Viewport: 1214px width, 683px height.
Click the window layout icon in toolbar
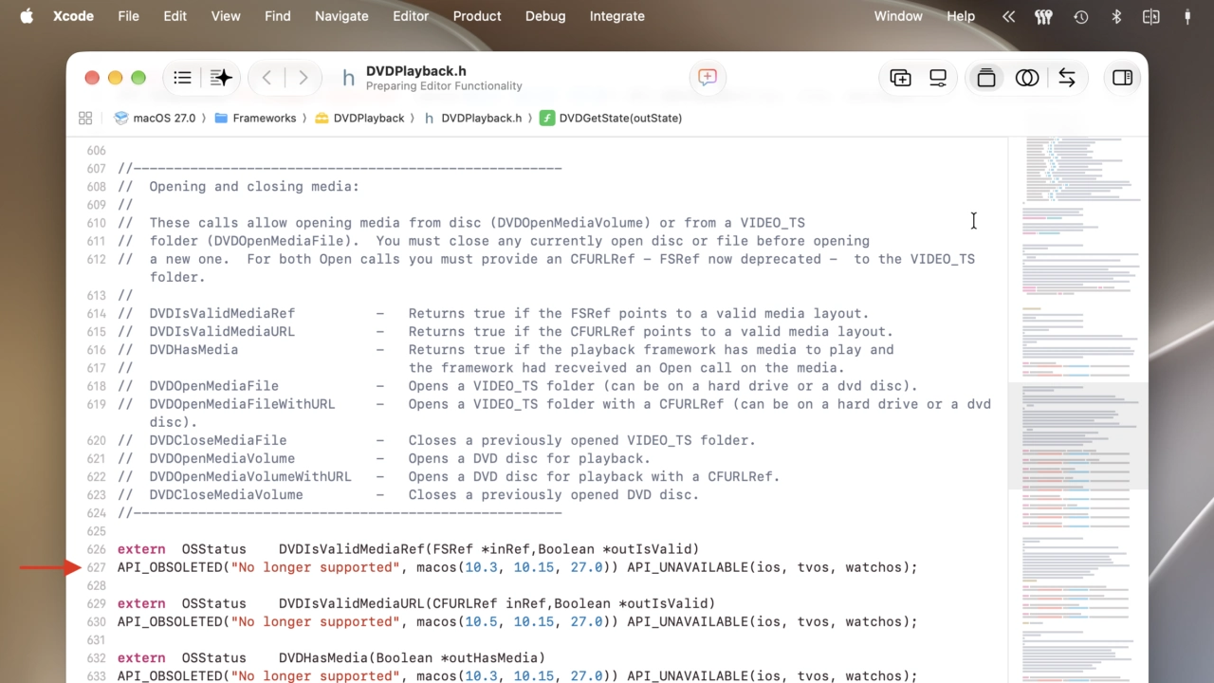click(938, 78)
